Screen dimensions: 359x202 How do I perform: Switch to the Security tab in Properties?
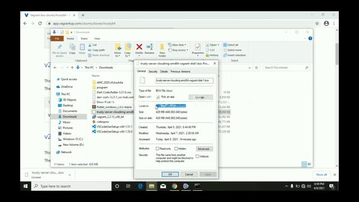tap(153, 71)
